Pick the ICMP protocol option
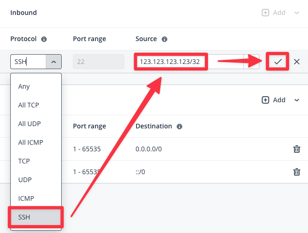The image size is (308, 233). (26, 198)
